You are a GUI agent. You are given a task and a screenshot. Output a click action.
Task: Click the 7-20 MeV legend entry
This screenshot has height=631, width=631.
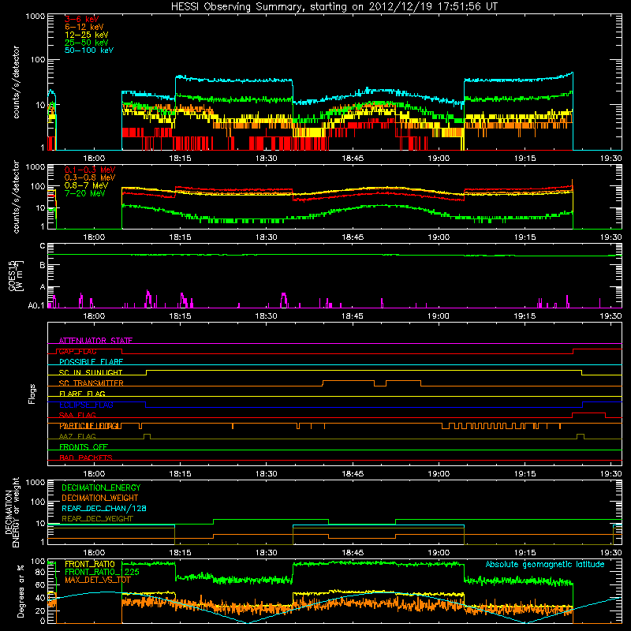point(85,193)
